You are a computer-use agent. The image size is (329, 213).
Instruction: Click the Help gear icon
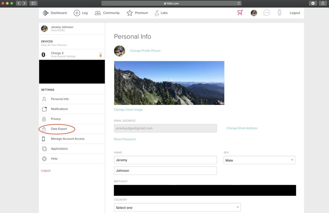(44, 159)
